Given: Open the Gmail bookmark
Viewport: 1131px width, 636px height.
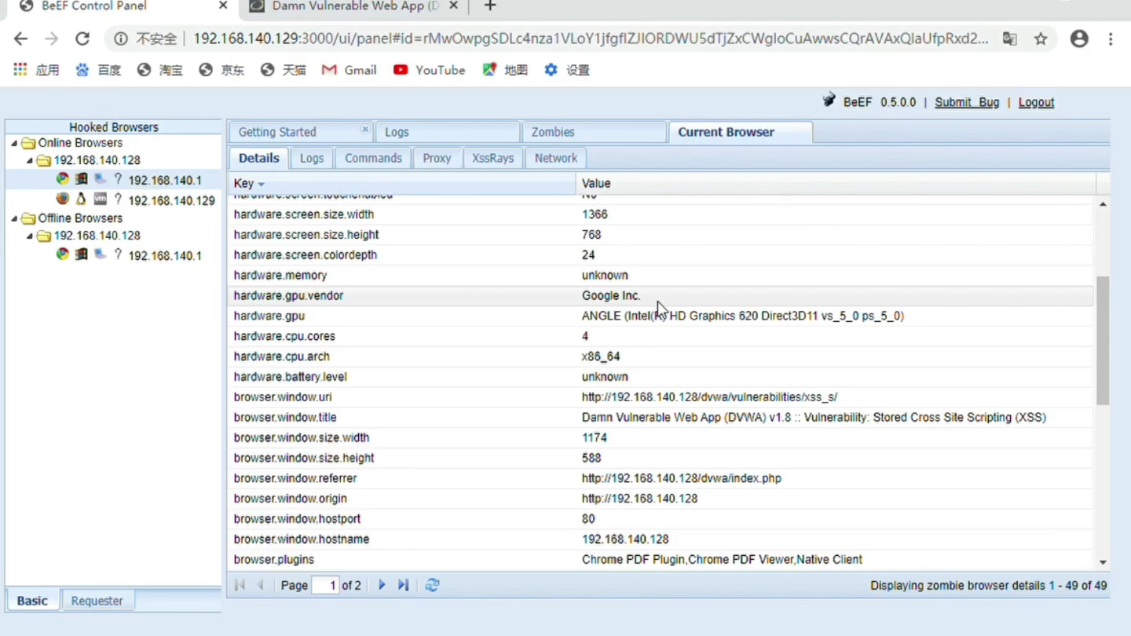Looking at the screenshot, I should 350,70.
